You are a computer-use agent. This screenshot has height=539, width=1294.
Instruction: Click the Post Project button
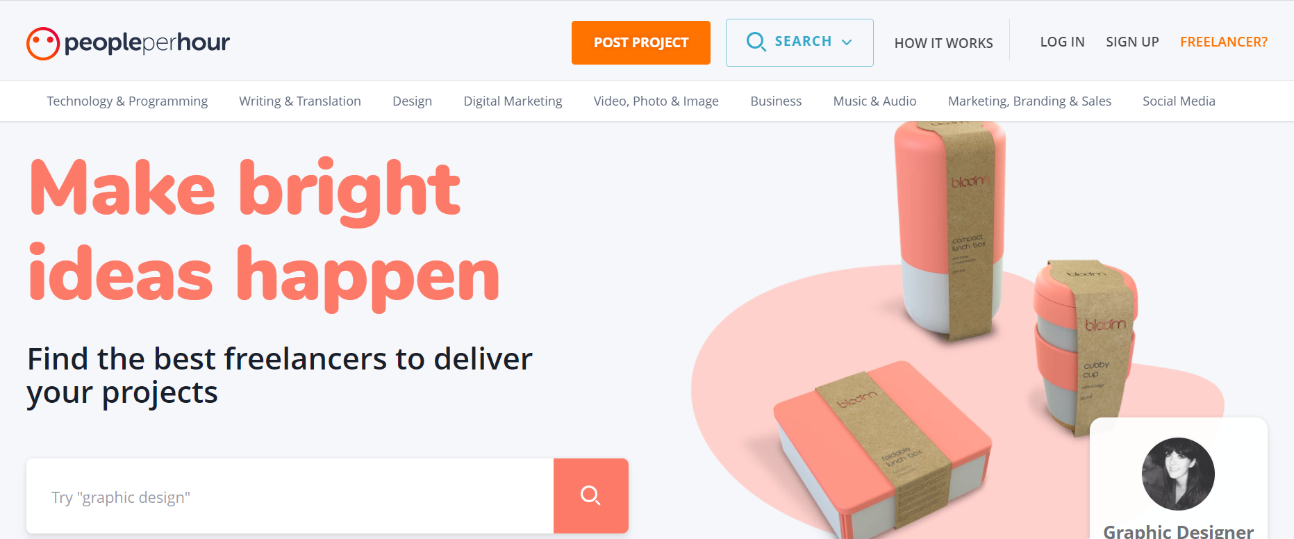coord(641,42)
